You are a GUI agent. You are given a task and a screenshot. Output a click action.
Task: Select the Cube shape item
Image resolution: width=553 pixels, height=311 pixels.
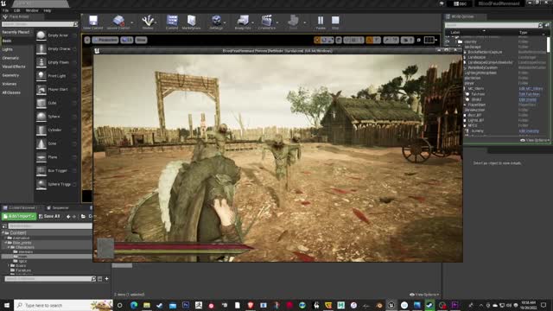tap(56, 103)
